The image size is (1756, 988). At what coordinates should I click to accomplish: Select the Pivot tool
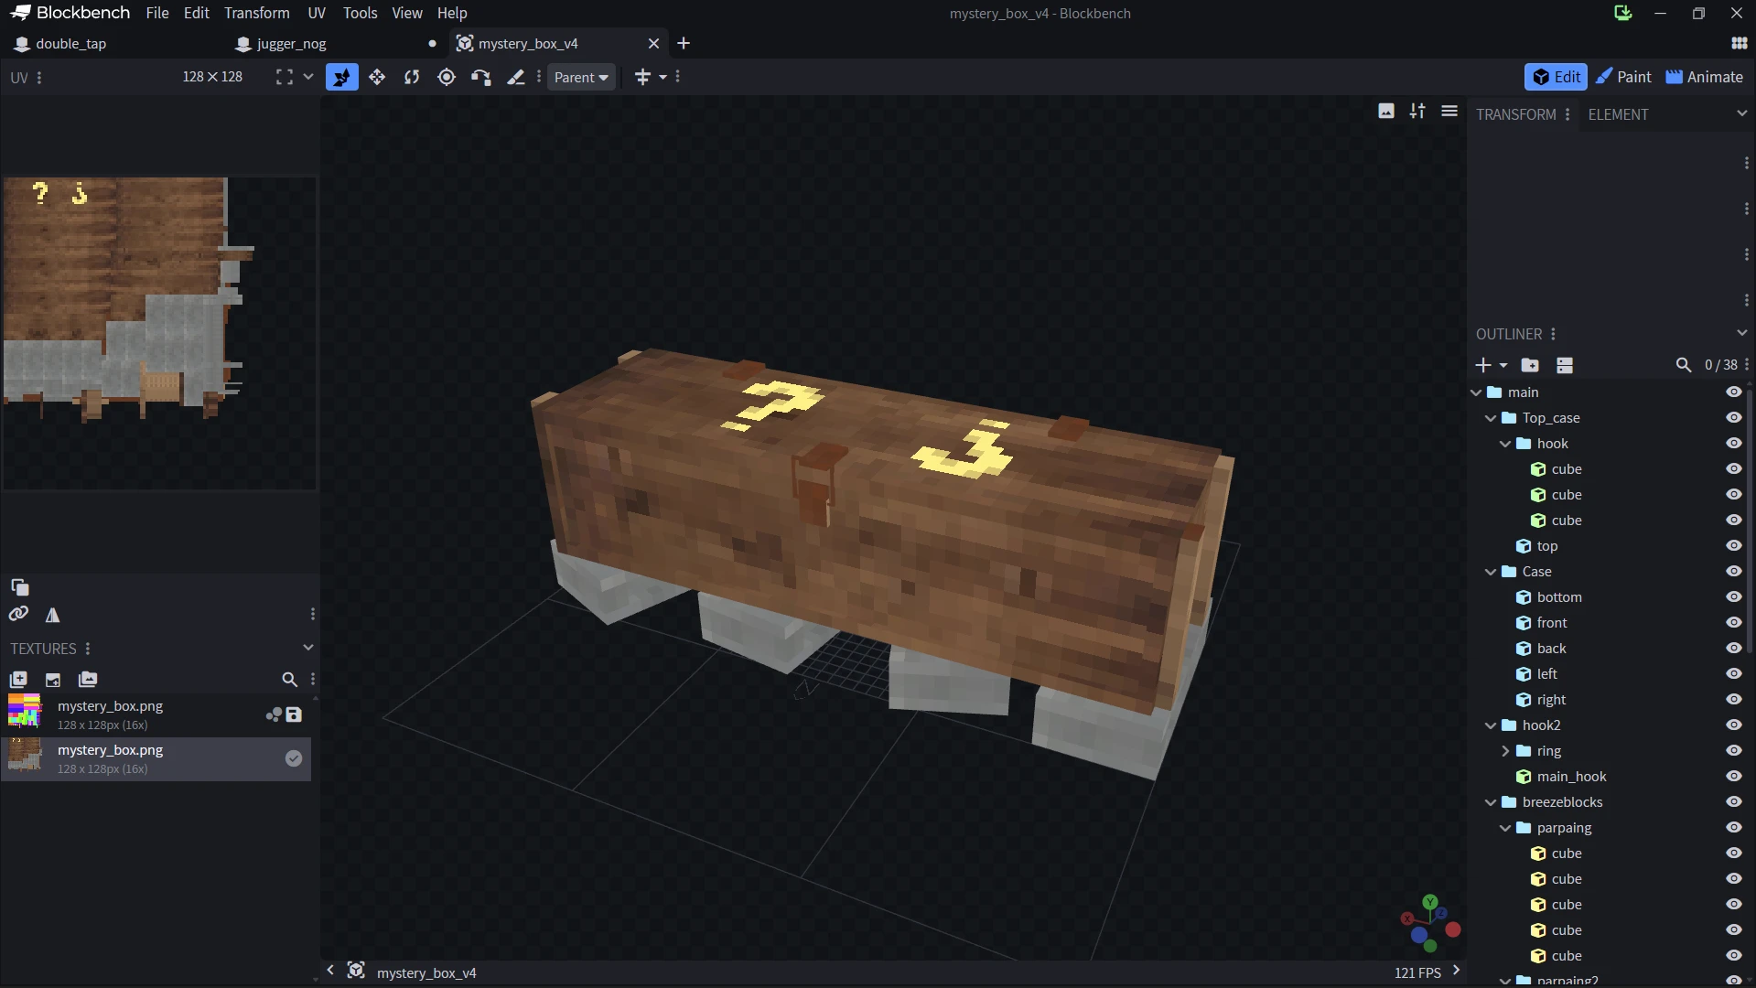coord(447,78)
